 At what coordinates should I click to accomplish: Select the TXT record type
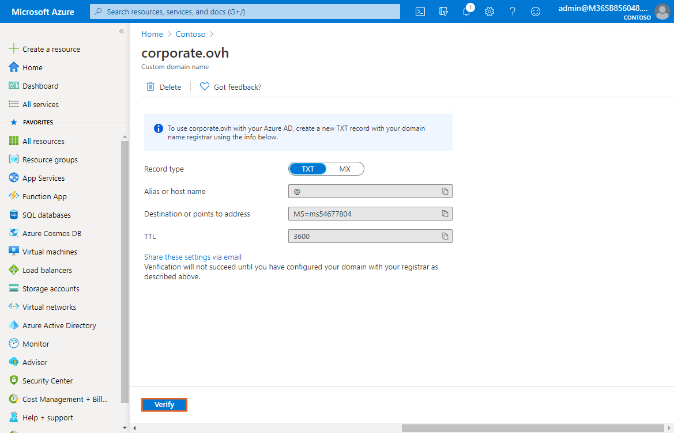pos(308,169)
